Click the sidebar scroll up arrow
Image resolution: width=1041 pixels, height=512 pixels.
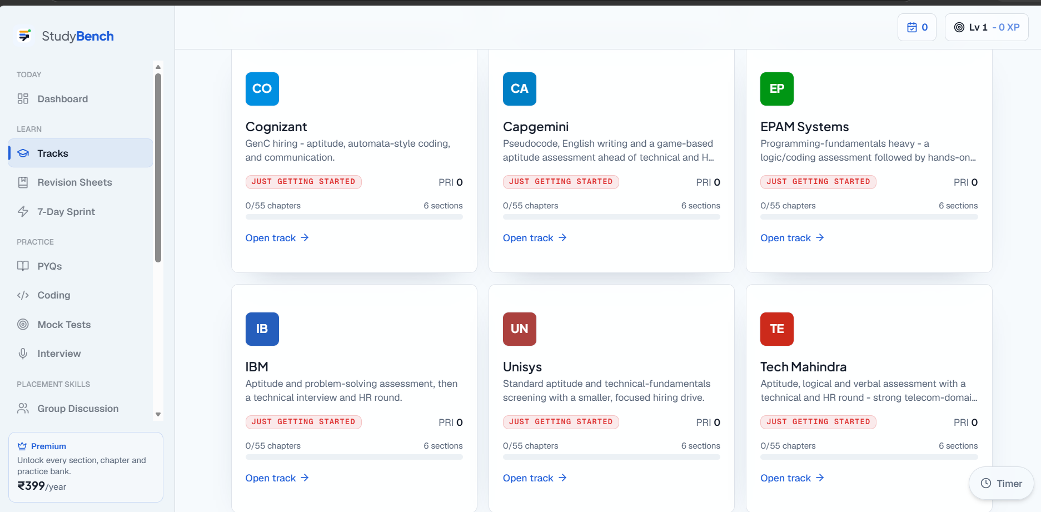tap(158, 67)
